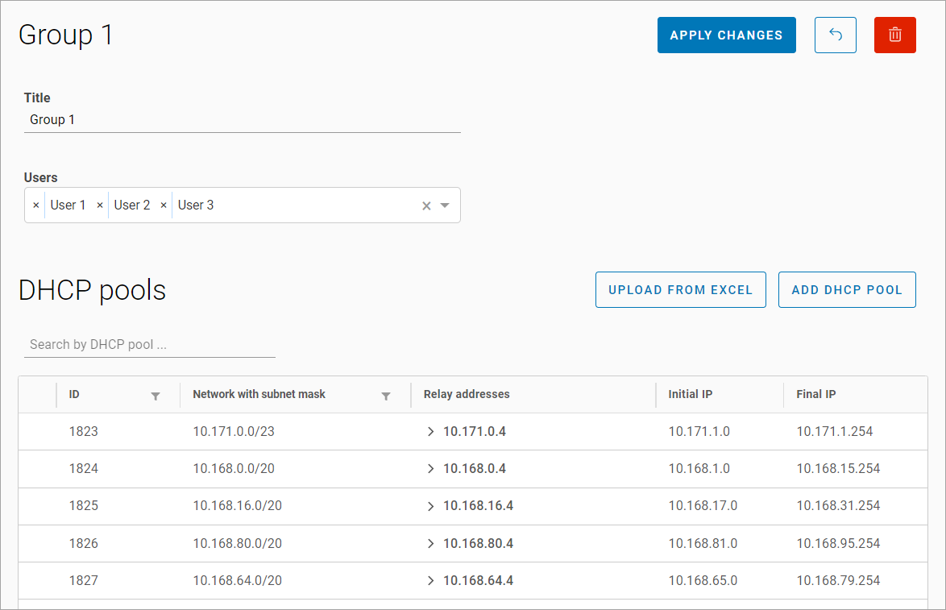Remove User 3 from Users field

pos(164,205)
